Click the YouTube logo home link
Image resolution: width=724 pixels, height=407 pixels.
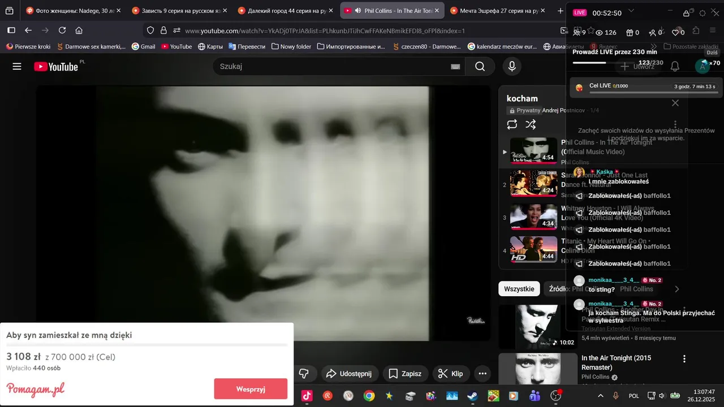tap(56, 67)
